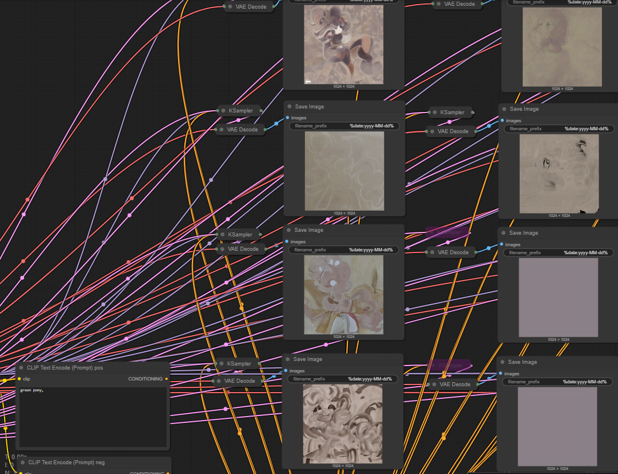
Task: Expand VAE Decode node left of pale flower-outline image
Action: (x=222, y=130)
